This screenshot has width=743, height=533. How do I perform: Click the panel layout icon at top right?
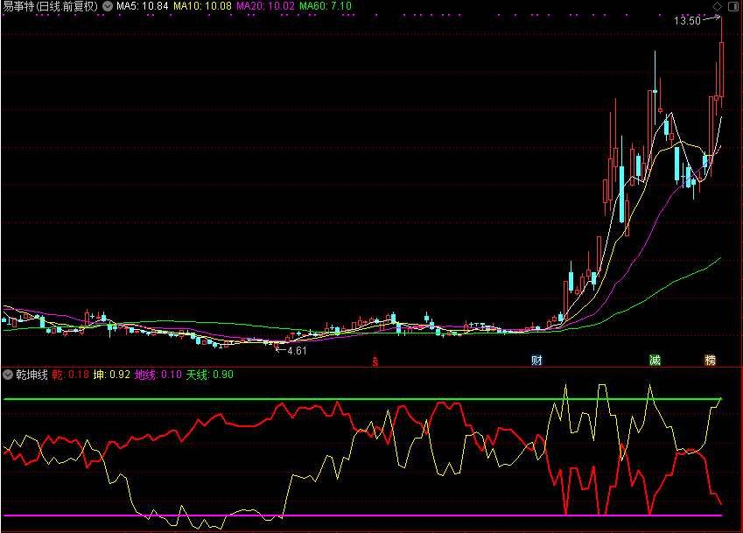click(732, 7)
